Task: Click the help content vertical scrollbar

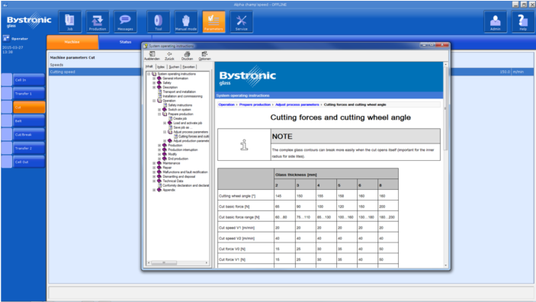Action: 445,163
